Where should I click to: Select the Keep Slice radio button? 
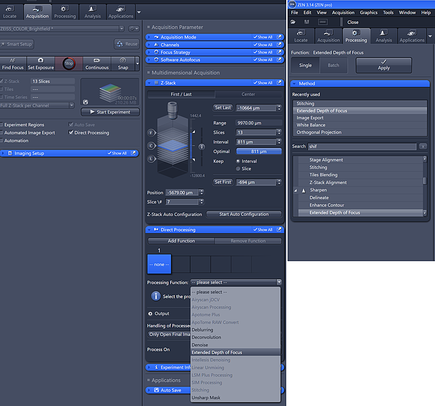238,168
